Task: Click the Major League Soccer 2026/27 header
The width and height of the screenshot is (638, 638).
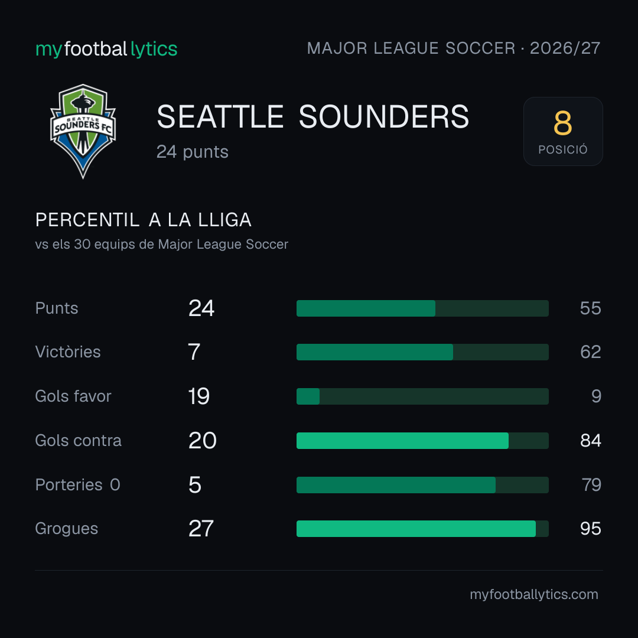Action: (453, 48)
